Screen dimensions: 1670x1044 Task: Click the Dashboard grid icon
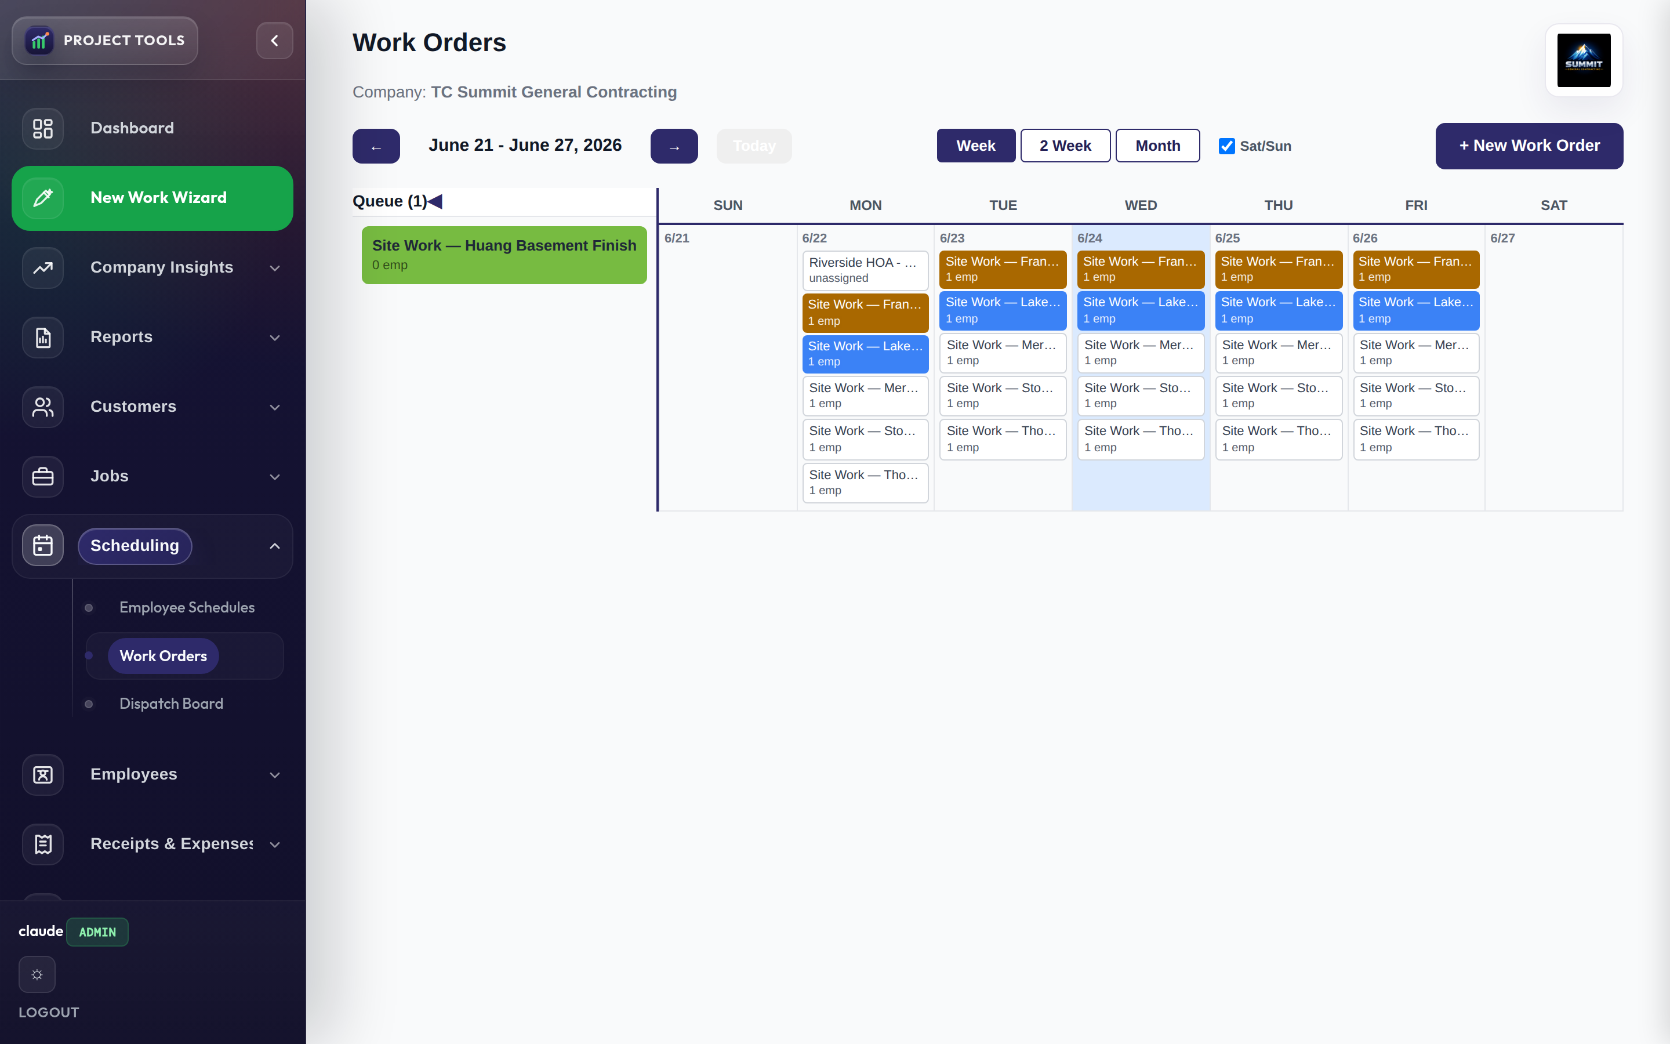tap(43, 128)
